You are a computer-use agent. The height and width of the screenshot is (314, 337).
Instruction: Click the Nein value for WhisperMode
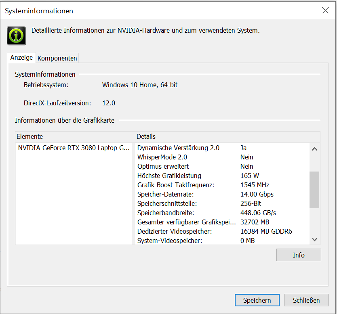coord(246,157)
